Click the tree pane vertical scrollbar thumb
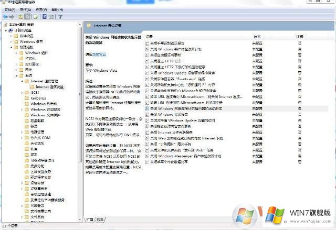Screen dimensions: 336x230 (80, 94)
